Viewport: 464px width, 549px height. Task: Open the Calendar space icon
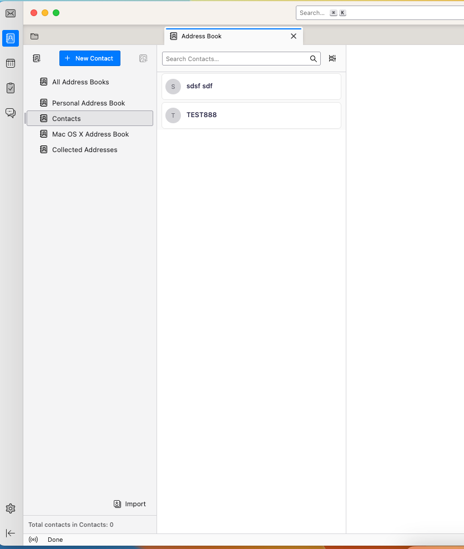pos(11,63)
